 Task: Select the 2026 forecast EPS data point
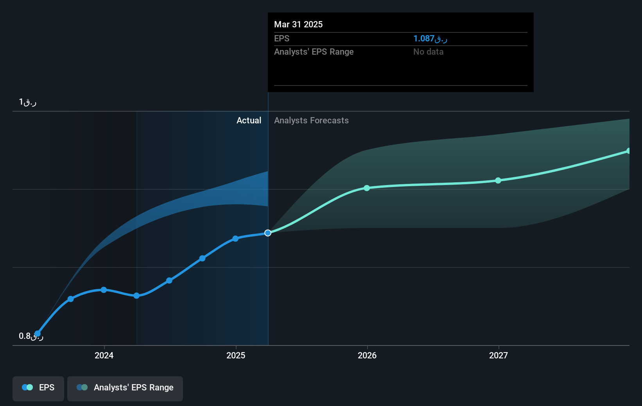point(367,188)
